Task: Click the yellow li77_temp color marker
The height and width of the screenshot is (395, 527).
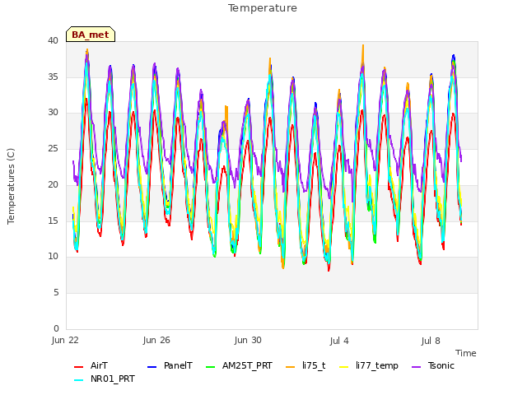Action: [344, 367]
